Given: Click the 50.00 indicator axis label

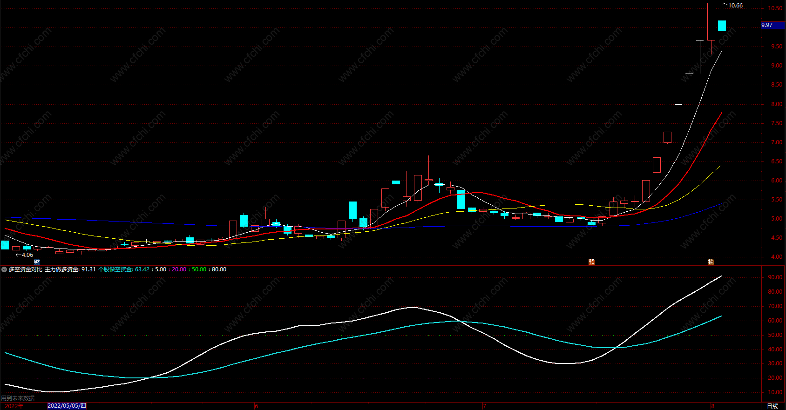Looking at the screenshot, I should click(775, 335).
